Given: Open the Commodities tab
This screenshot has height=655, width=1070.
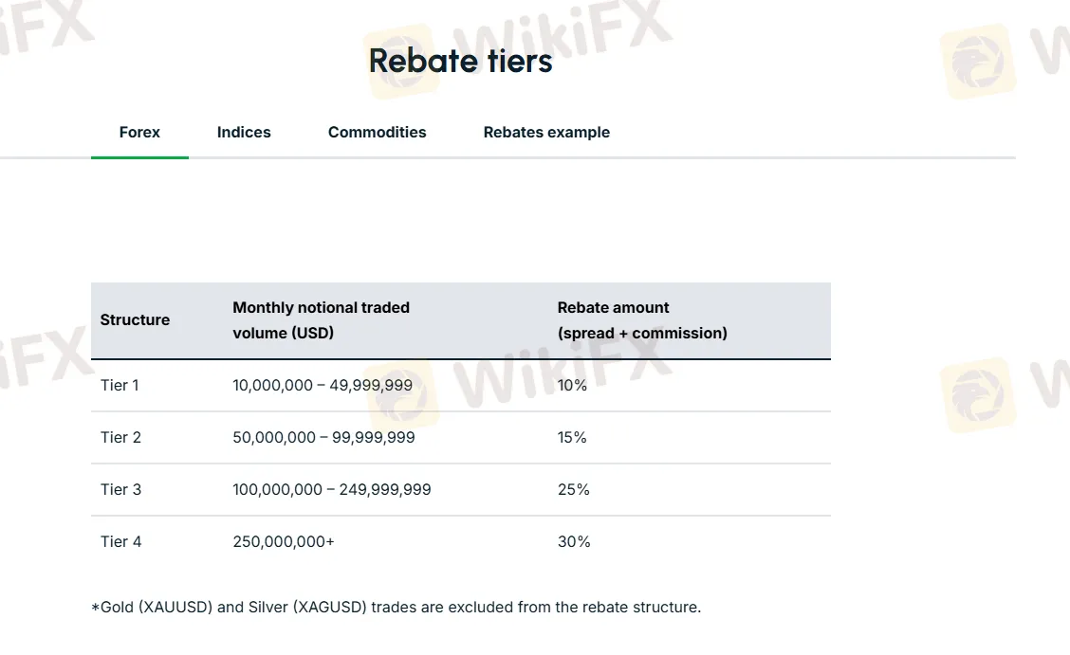Looking at the screenshot, I should pyautogui.click(x=377, y=132).
